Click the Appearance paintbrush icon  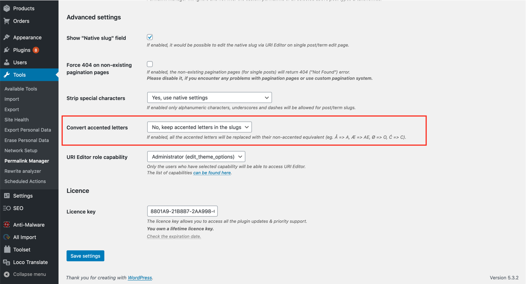7,37
